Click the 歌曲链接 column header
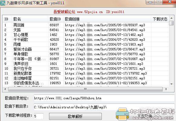The width and height of the screenshot is (176, 121). (107, 19)
